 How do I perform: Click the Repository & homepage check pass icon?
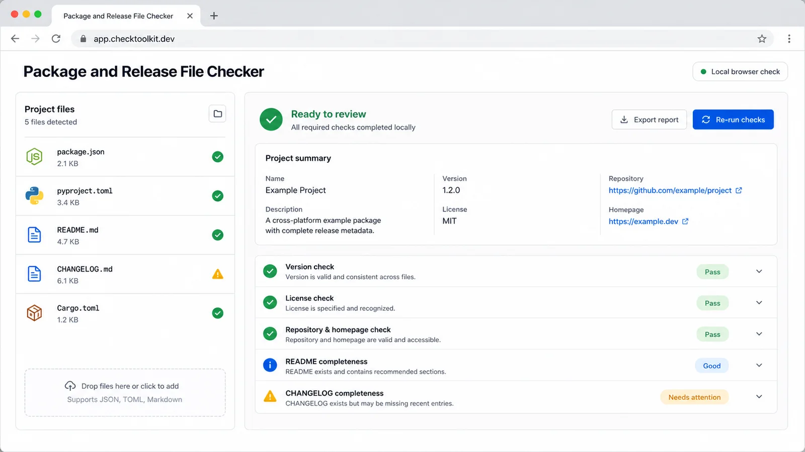point(270,334)
